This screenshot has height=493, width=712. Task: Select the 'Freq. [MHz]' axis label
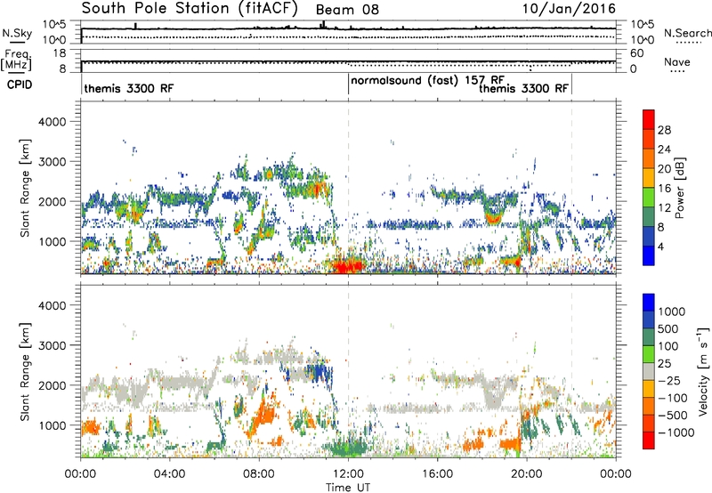click(x=16, y=60)
